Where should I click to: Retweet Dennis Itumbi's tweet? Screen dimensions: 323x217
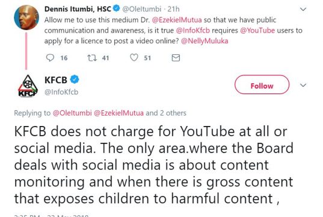point(92,58)
